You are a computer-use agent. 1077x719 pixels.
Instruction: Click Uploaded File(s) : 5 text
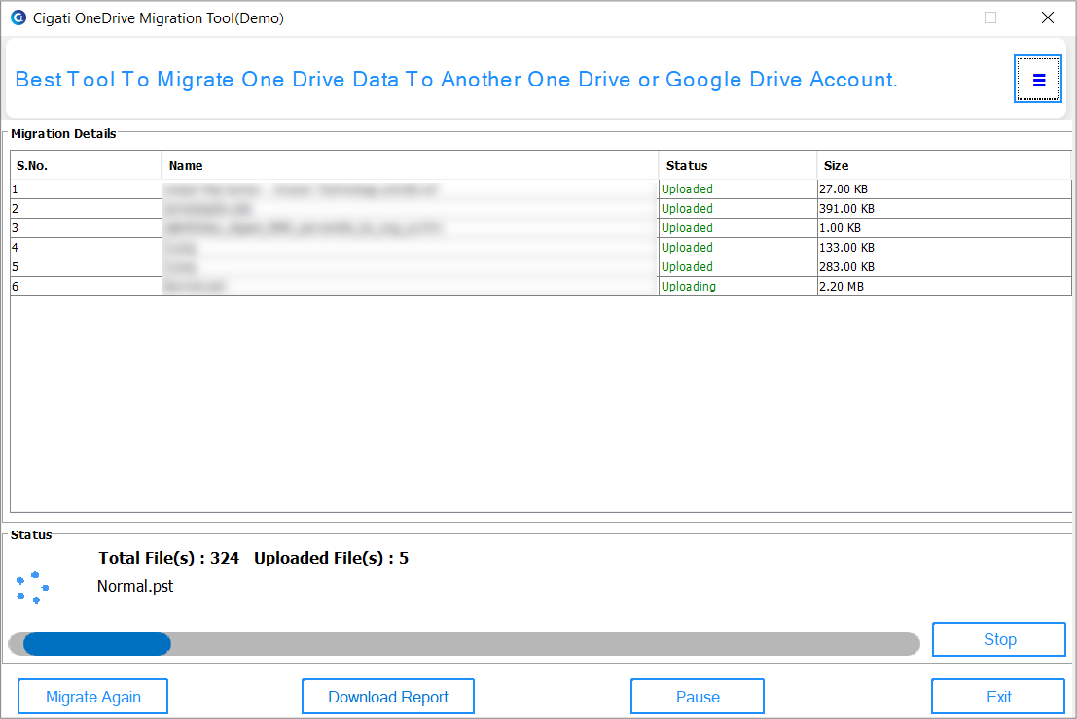click(331, 558)
